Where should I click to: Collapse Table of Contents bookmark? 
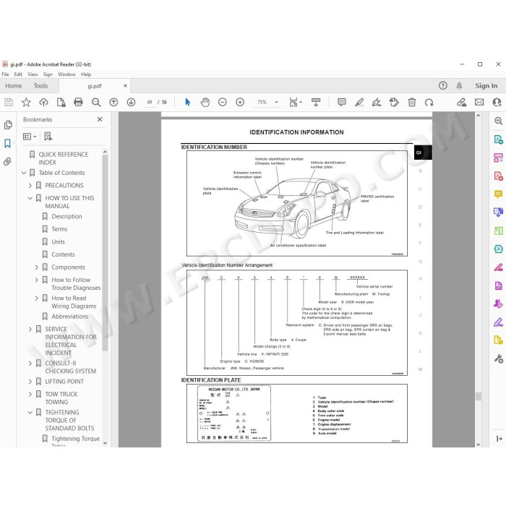[24, 173]
